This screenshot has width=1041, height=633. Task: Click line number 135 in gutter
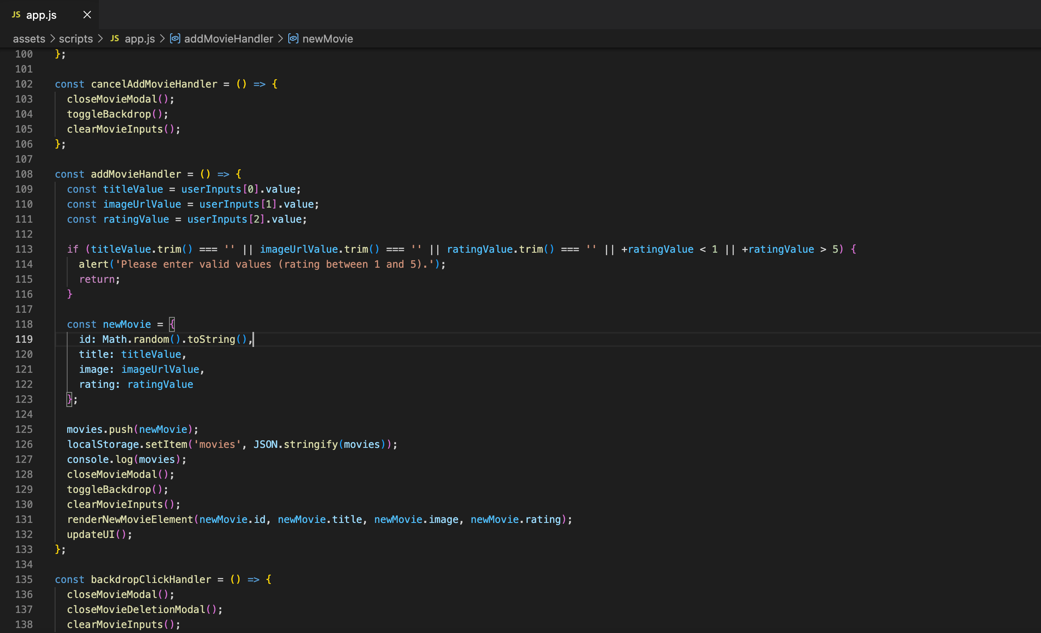coord(24,579)
